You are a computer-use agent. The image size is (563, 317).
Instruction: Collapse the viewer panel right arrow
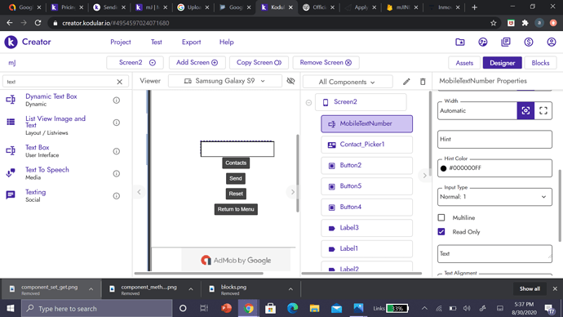coord(293,192)
